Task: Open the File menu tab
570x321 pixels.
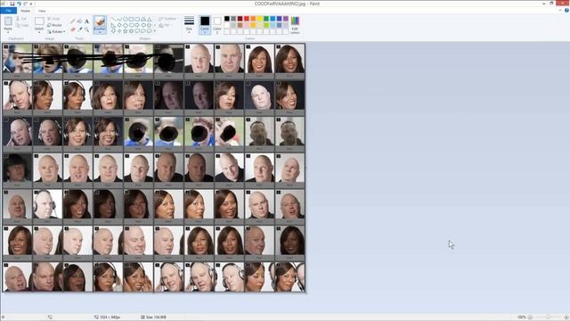Action: (x=8, y=11)
